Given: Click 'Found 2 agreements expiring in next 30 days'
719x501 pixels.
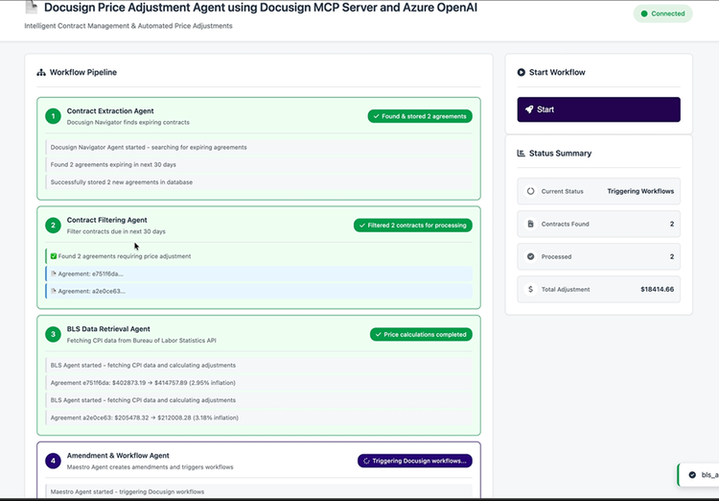Looking at the screenshot, I should click(x=259, y=165).
